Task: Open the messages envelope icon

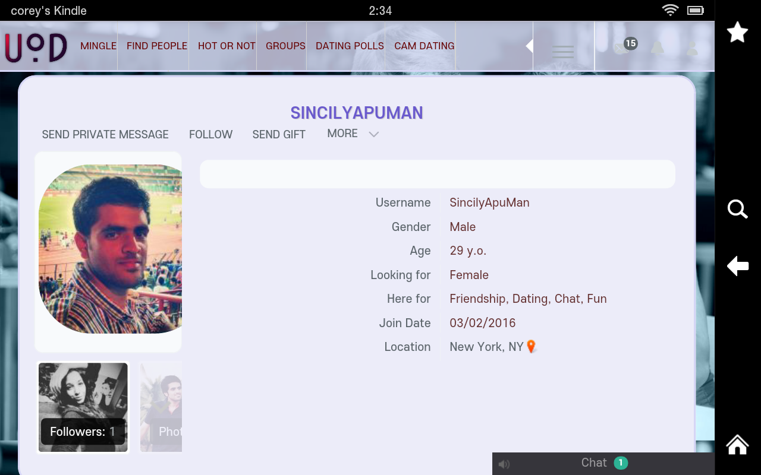Action: pyautogui.click(x=621, y=49)
